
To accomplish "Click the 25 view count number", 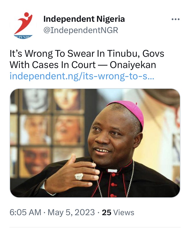I will [107, 212].
